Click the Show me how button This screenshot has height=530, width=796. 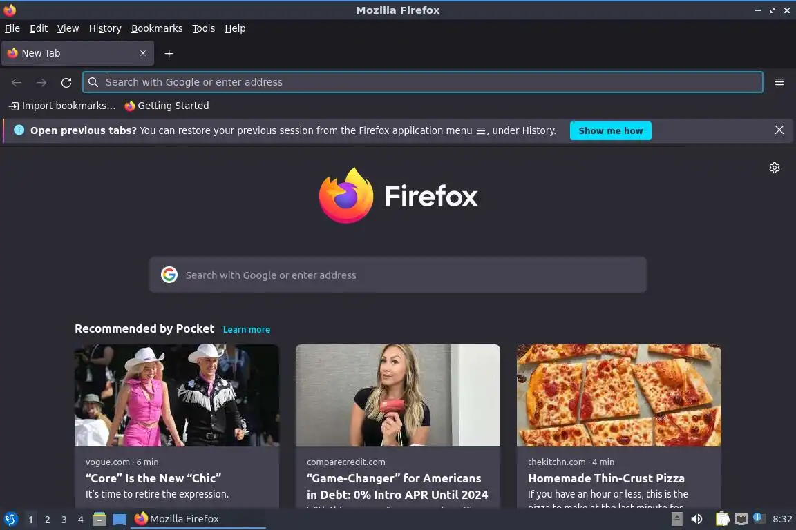tap(610, 130)
